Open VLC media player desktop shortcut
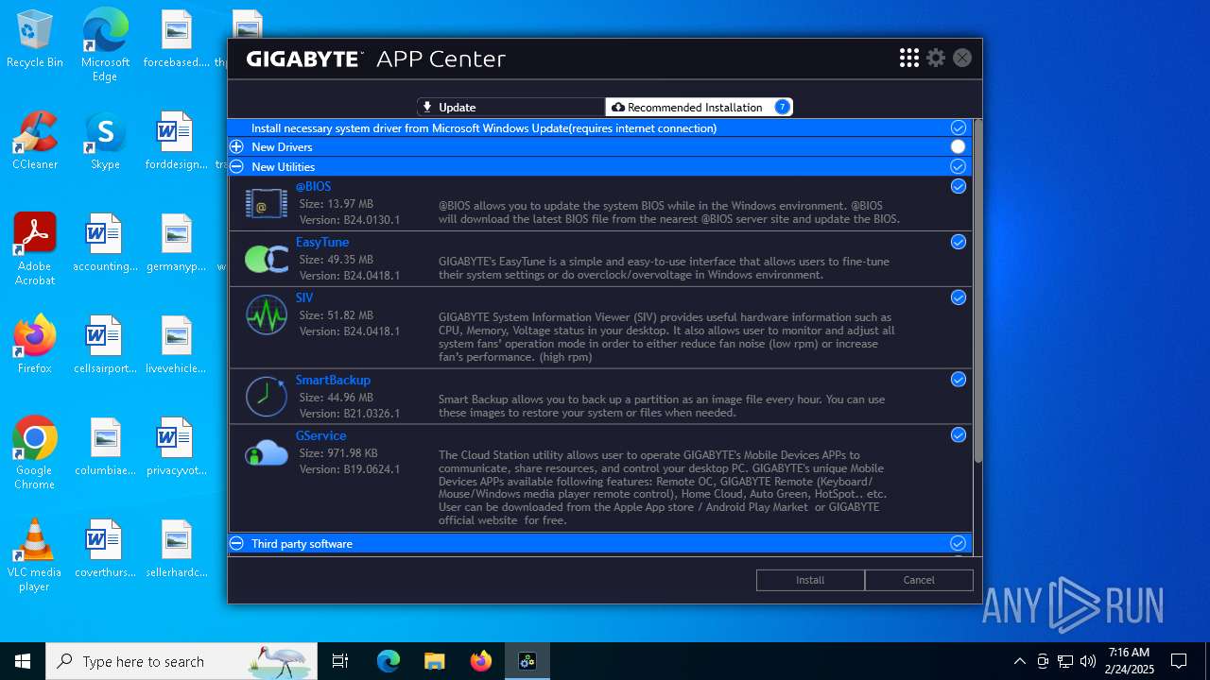Viewport: 1210px width, 680px height. (x=35, y=555)
